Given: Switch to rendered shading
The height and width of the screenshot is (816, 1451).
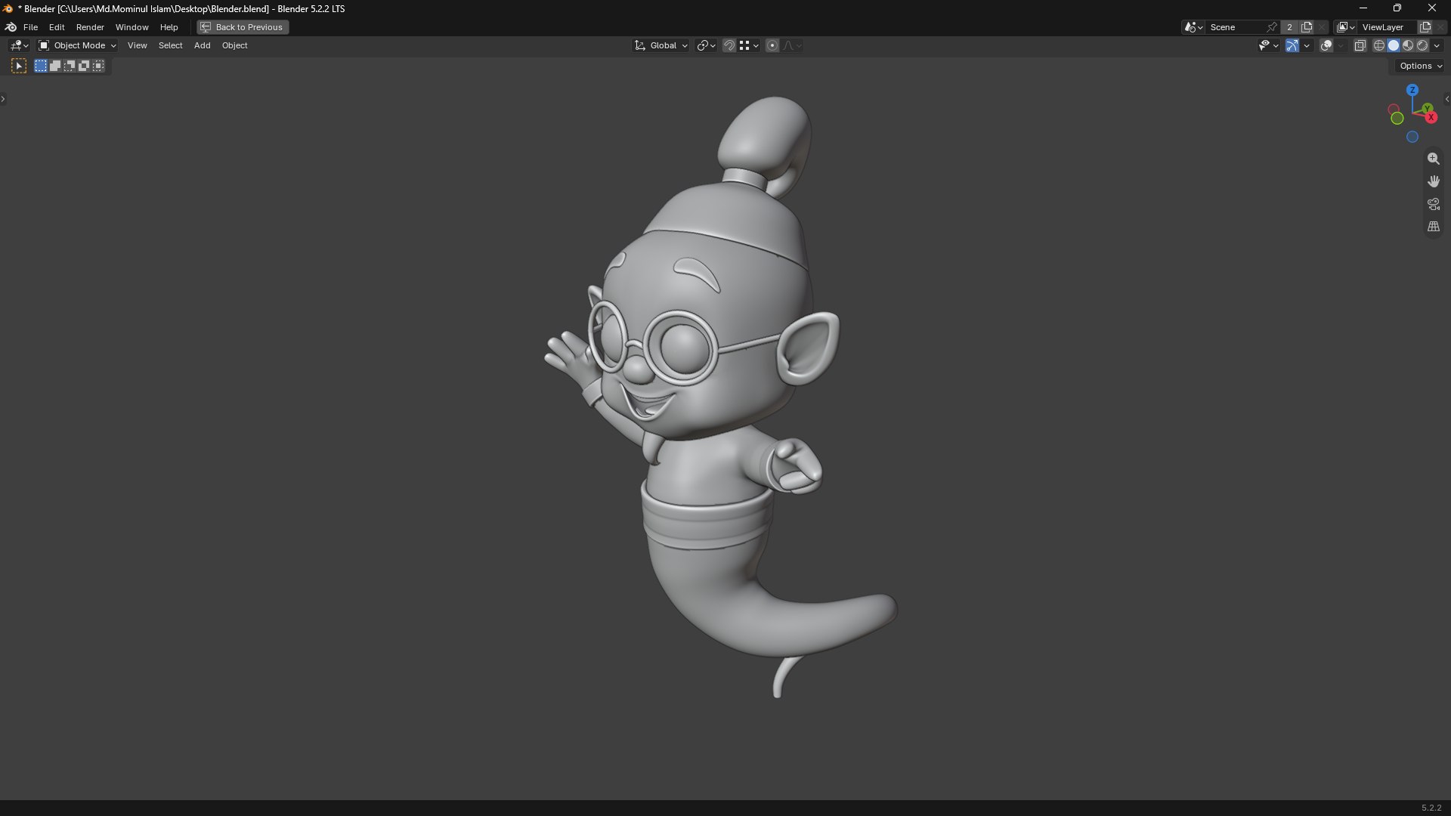Looking at the screenshot, I should [1422, 46].
